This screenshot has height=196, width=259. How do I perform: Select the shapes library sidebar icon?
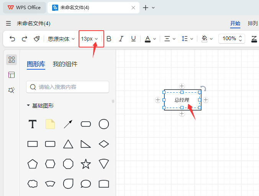pos(11,60)
